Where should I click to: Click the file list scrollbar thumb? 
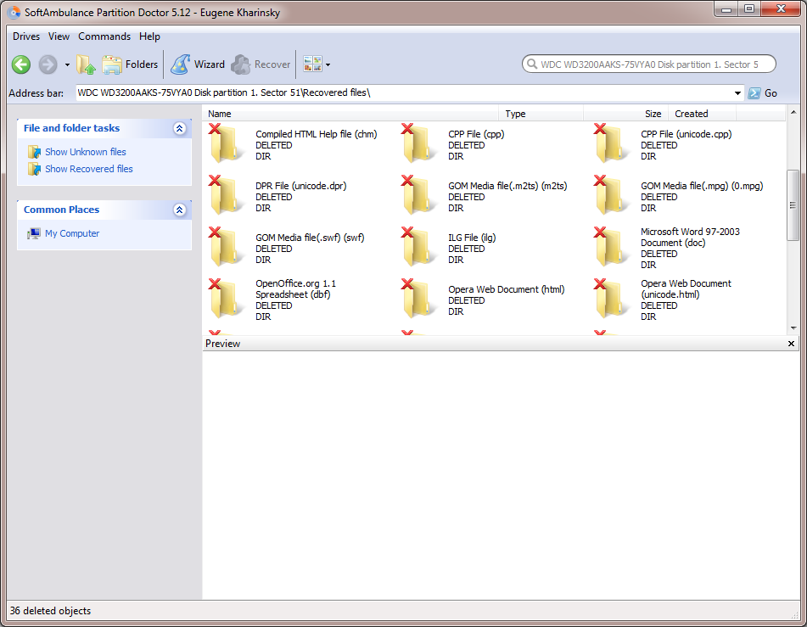click(793, 204)
